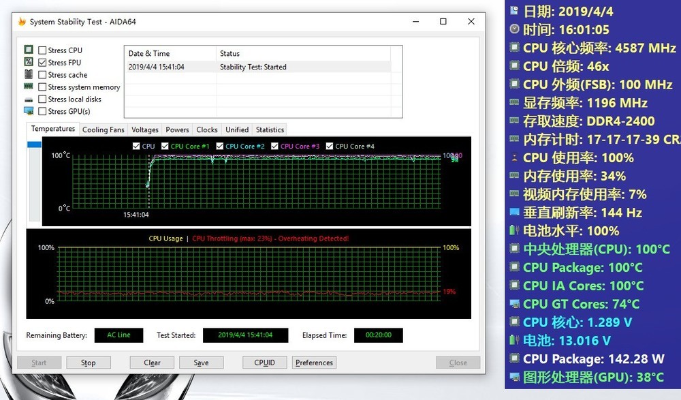
Task: Click the Elapsed Time value 00:20:00
Action: coord(378,335)
